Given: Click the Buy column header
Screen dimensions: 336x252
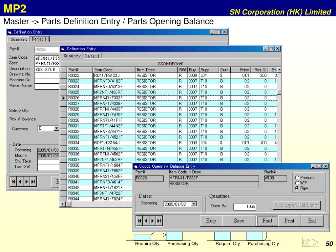Looking at the screenshot, I should (193, 70).
